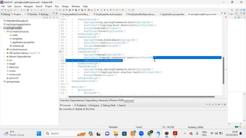Switch to the Debug perspective icon

(244, 10)
